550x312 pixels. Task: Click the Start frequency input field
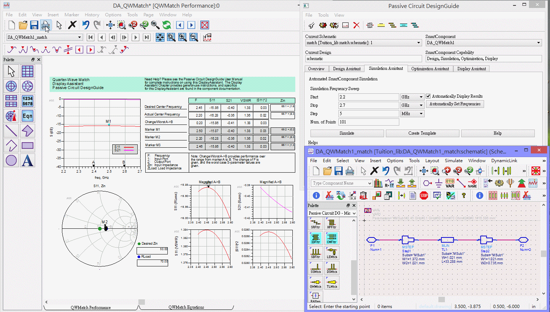coord(368,97)
